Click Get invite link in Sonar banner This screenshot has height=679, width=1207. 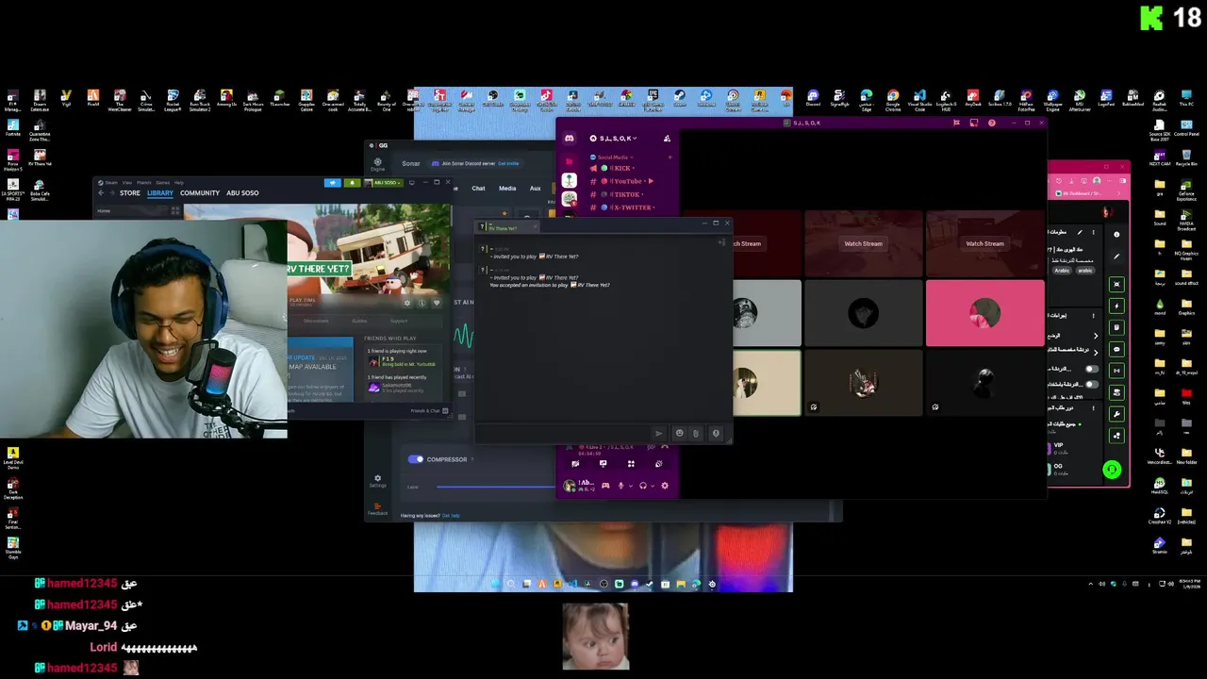click(x=507, y=163)
